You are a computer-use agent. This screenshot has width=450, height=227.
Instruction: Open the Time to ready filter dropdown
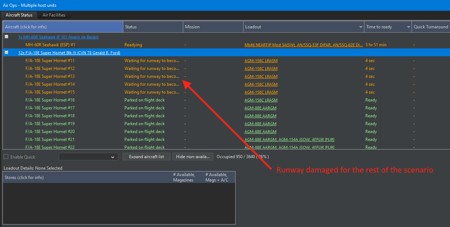pos(408,27)
